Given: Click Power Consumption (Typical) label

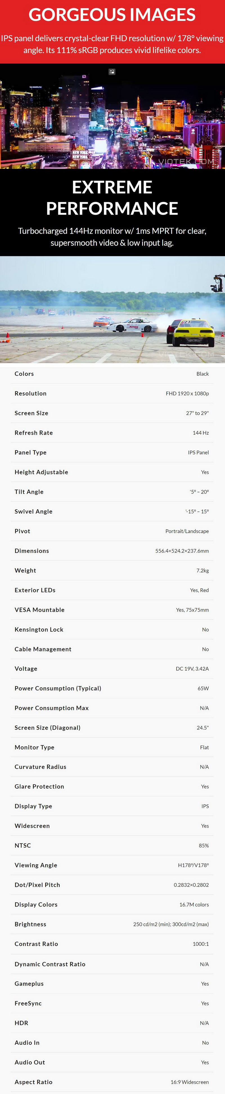Looking at the screenshot, I should pos(58,688).
